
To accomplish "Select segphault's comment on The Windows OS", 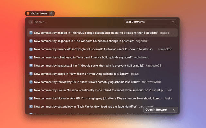I will 86,41.
